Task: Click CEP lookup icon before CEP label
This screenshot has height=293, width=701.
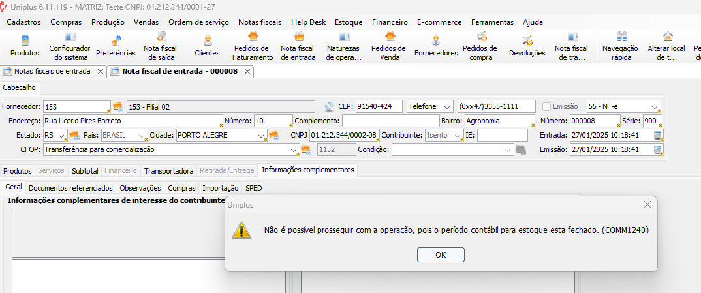Action: tap(328, 106)
